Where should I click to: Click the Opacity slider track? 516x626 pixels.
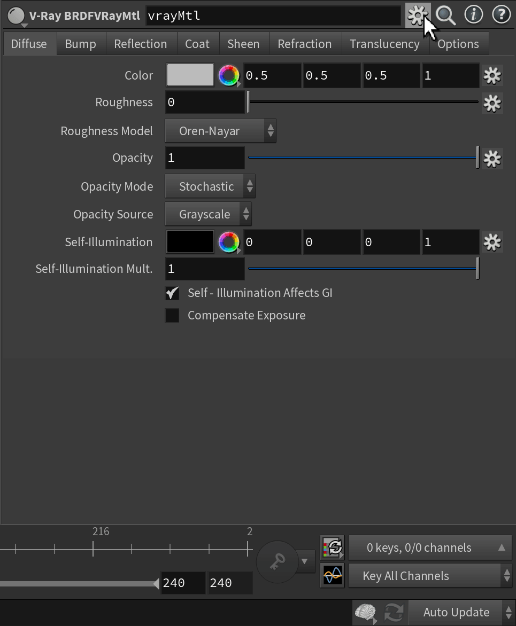[x=363, y=157]
